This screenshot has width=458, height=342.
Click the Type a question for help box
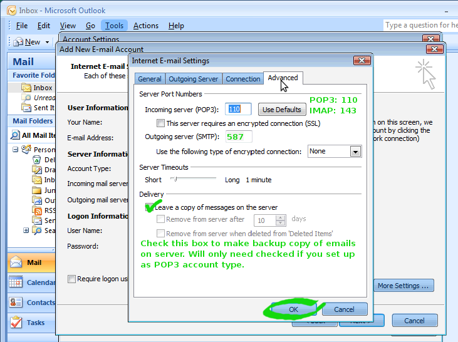(x=420, y=25)
